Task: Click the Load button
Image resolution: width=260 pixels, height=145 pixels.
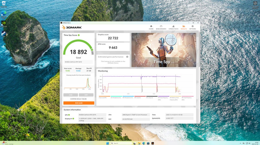Action: click(x=71, y=95)
